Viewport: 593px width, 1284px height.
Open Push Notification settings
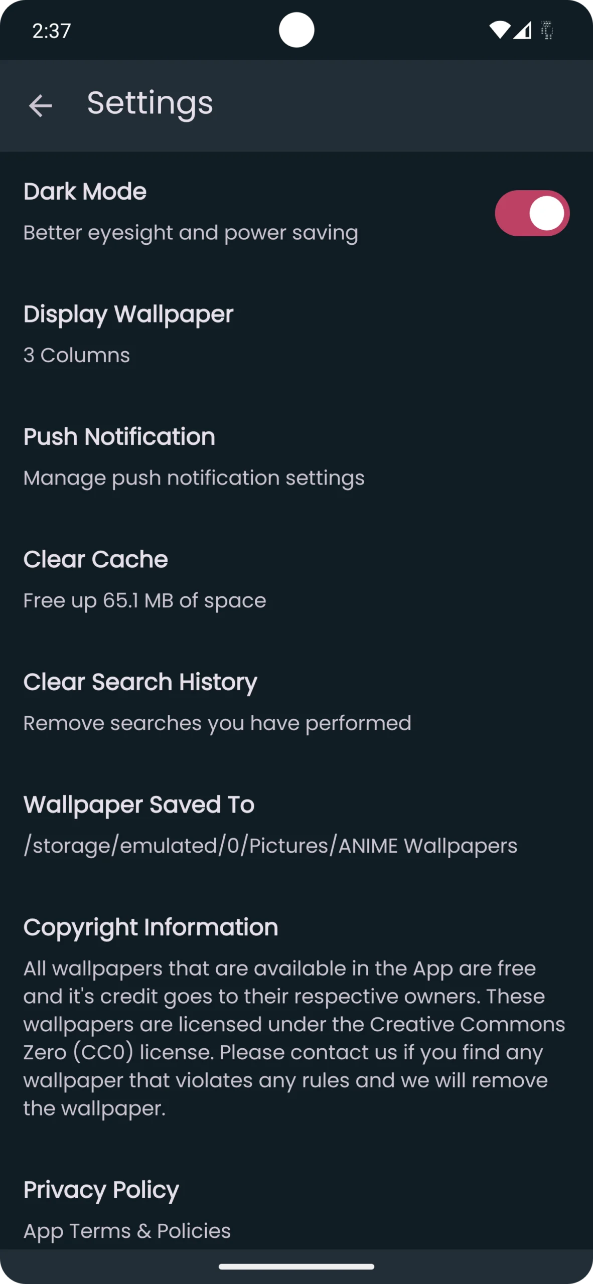[119, 436]
